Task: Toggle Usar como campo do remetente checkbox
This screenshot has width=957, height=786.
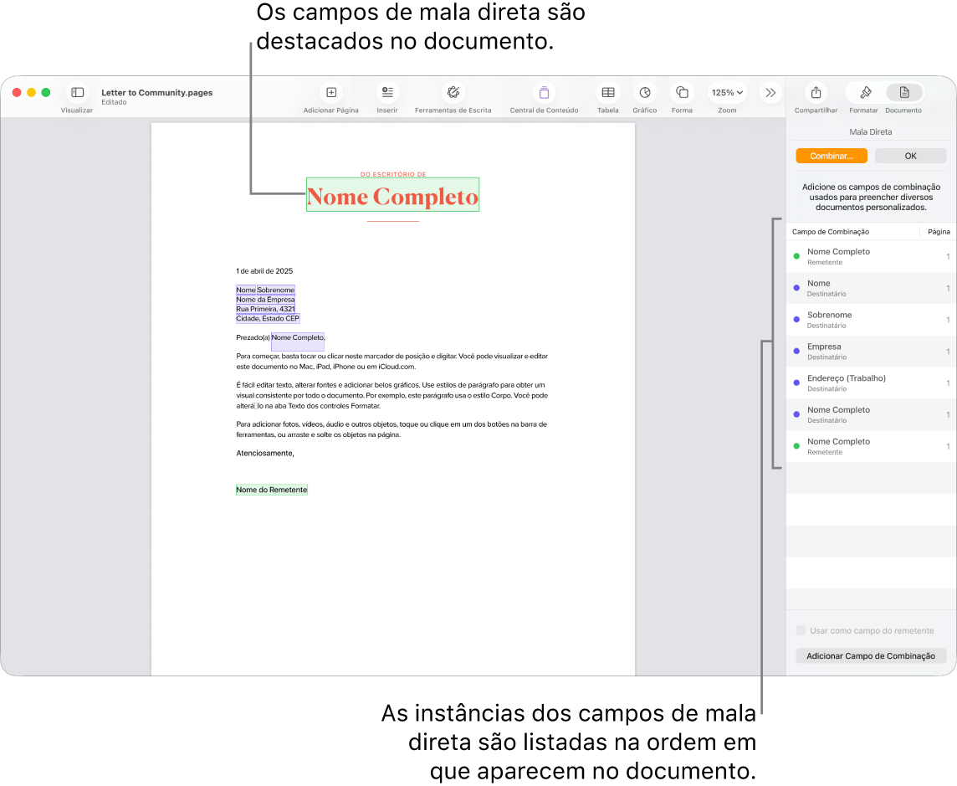Action: 801,630
